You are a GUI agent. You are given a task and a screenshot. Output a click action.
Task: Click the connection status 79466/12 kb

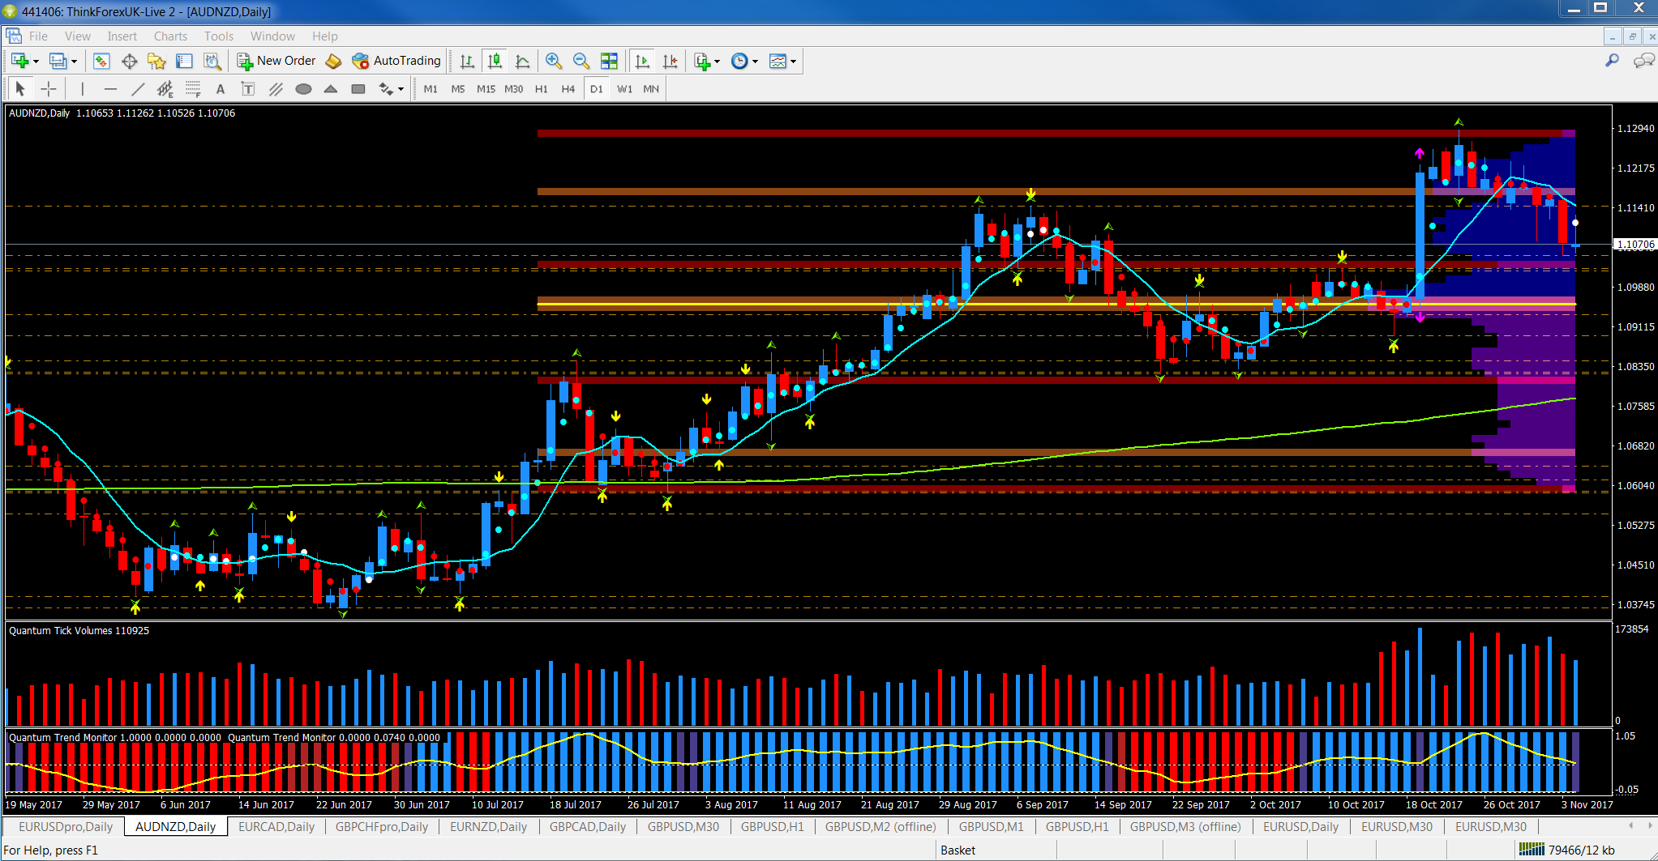[1566, 850]
